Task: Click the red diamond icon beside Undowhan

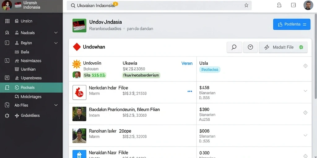Action: click(x=77, y=47)
